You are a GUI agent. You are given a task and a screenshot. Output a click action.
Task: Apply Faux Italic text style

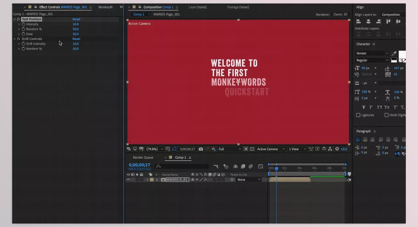(x=371, y=107)
